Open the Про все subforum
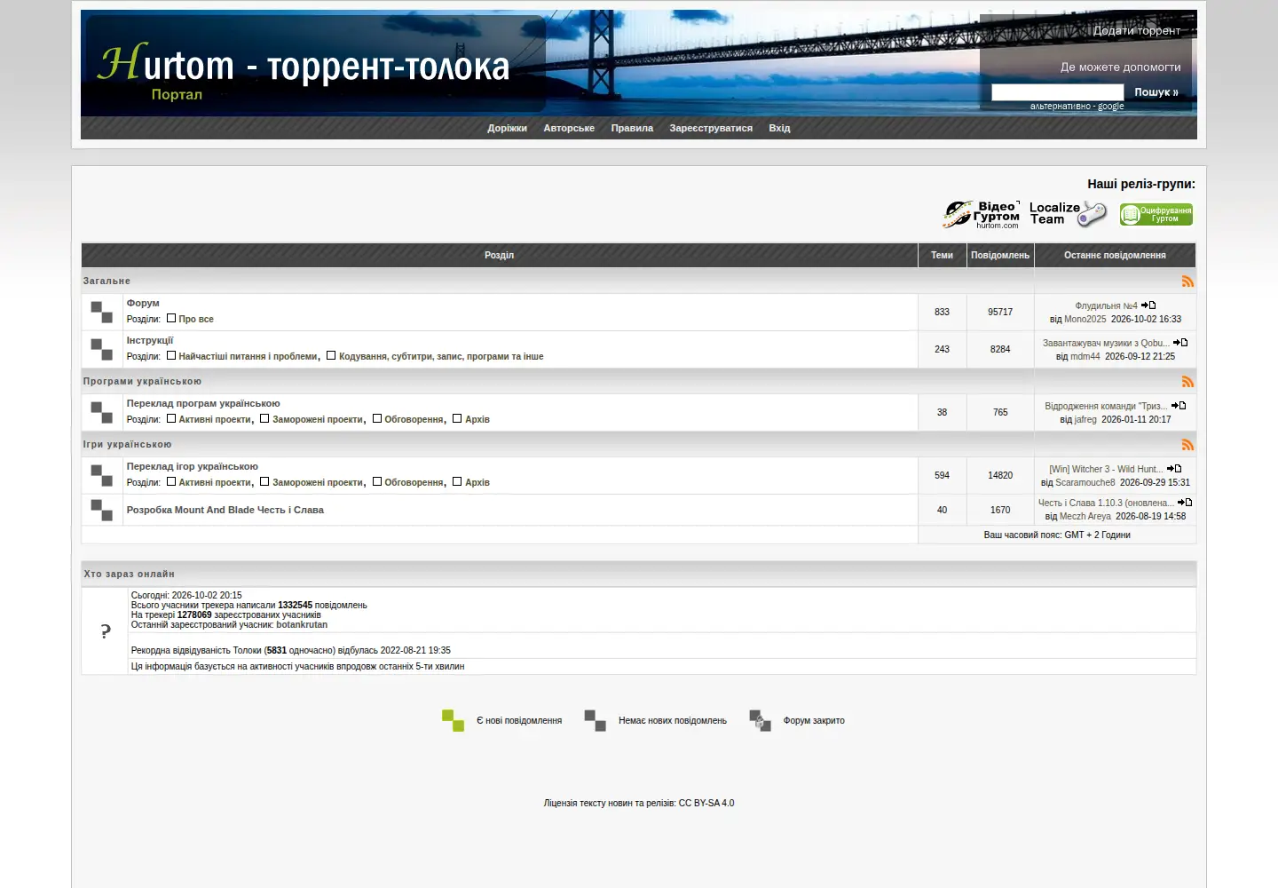The width and height of the screenshot is (1278, 888). point(196,320)
